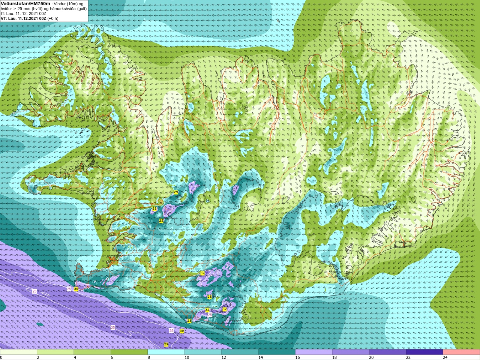Select the 14–16 m/s dark teal legend swatch
480x360 pixels.
tap(277, 352)
